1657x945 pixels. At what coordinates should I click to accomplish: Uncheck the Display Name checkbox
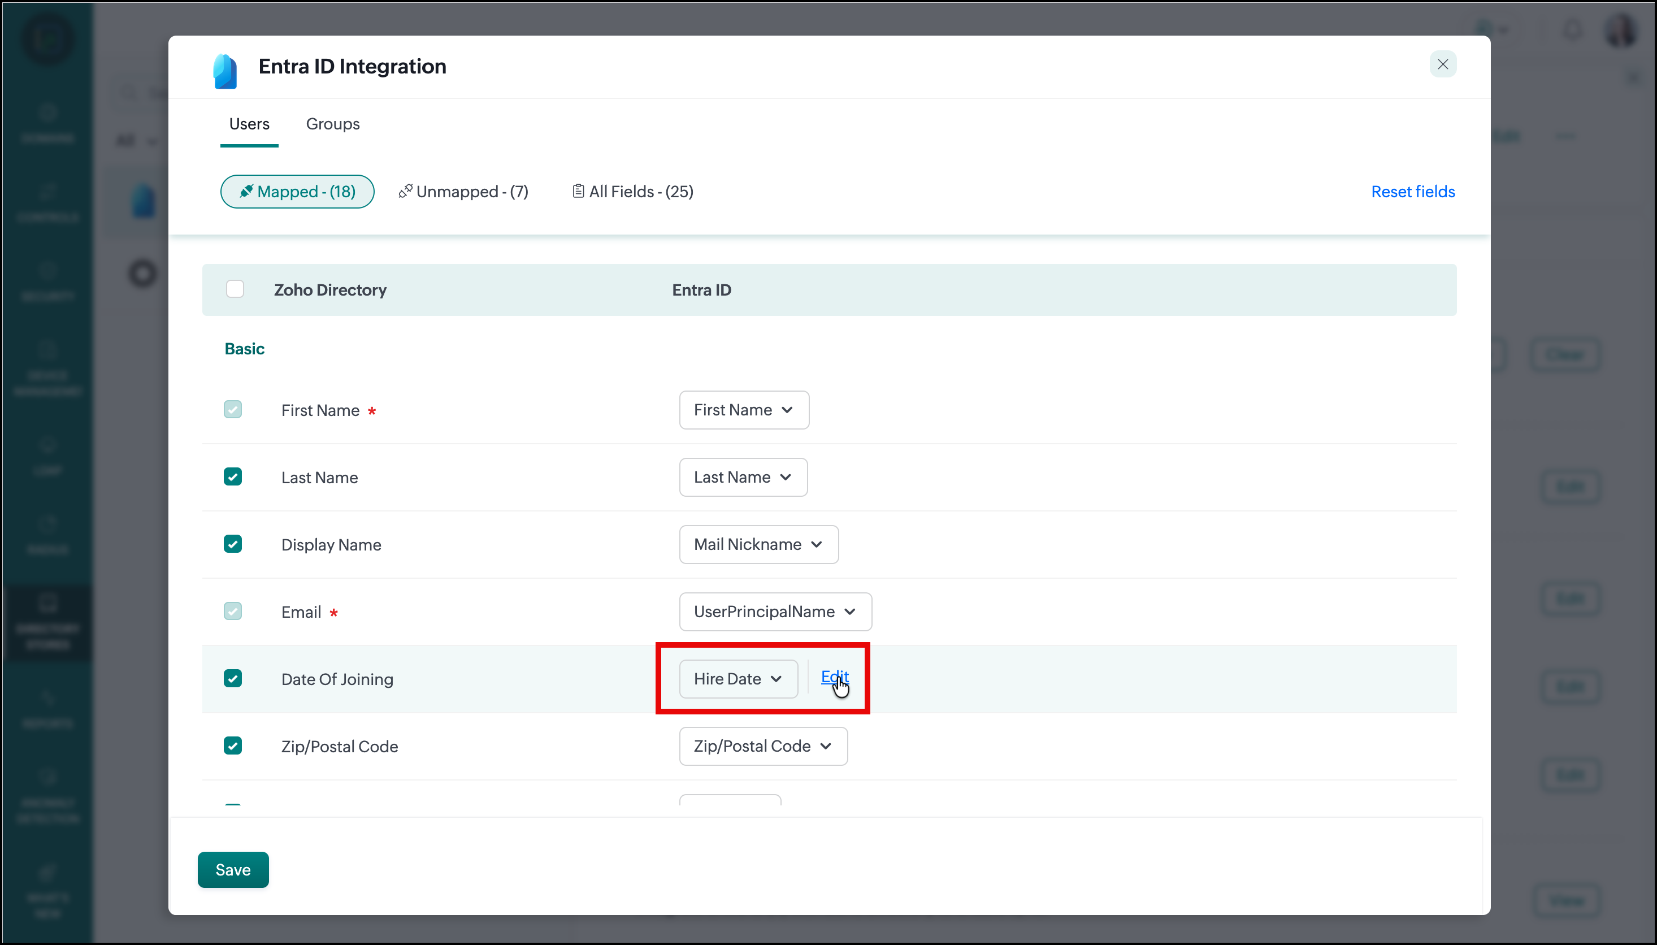point(233,544)
